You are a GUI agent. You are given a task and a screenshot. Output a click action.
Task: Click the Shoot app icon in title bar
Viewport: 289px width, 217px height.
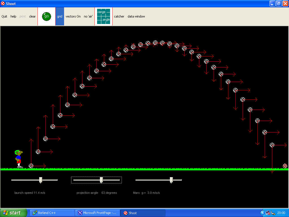(3, 4)
